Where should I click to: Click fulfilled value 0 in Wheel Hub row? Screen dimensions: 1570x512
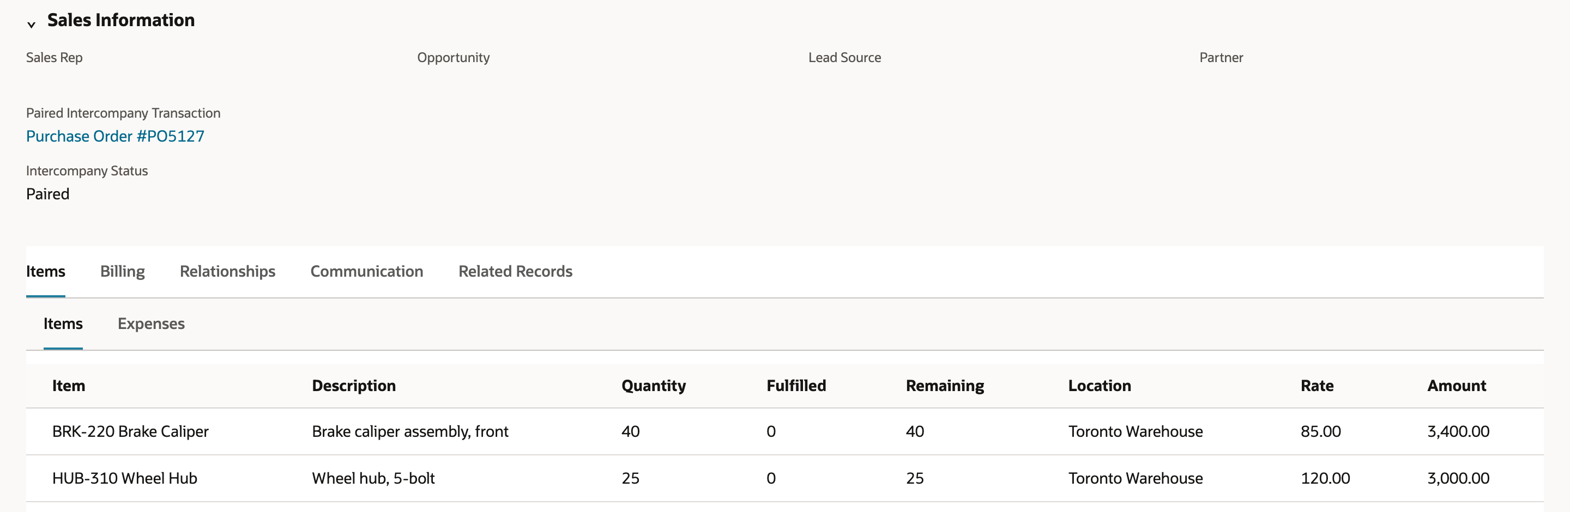point(771,478)
